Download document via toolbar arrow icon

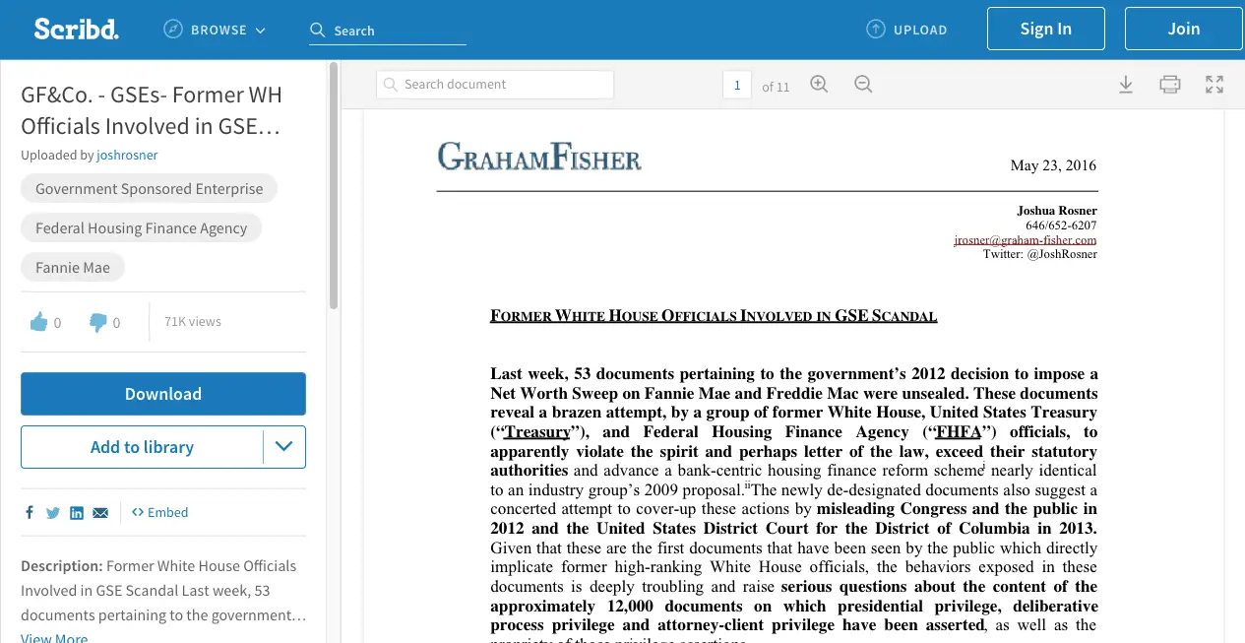point(1126,85)
